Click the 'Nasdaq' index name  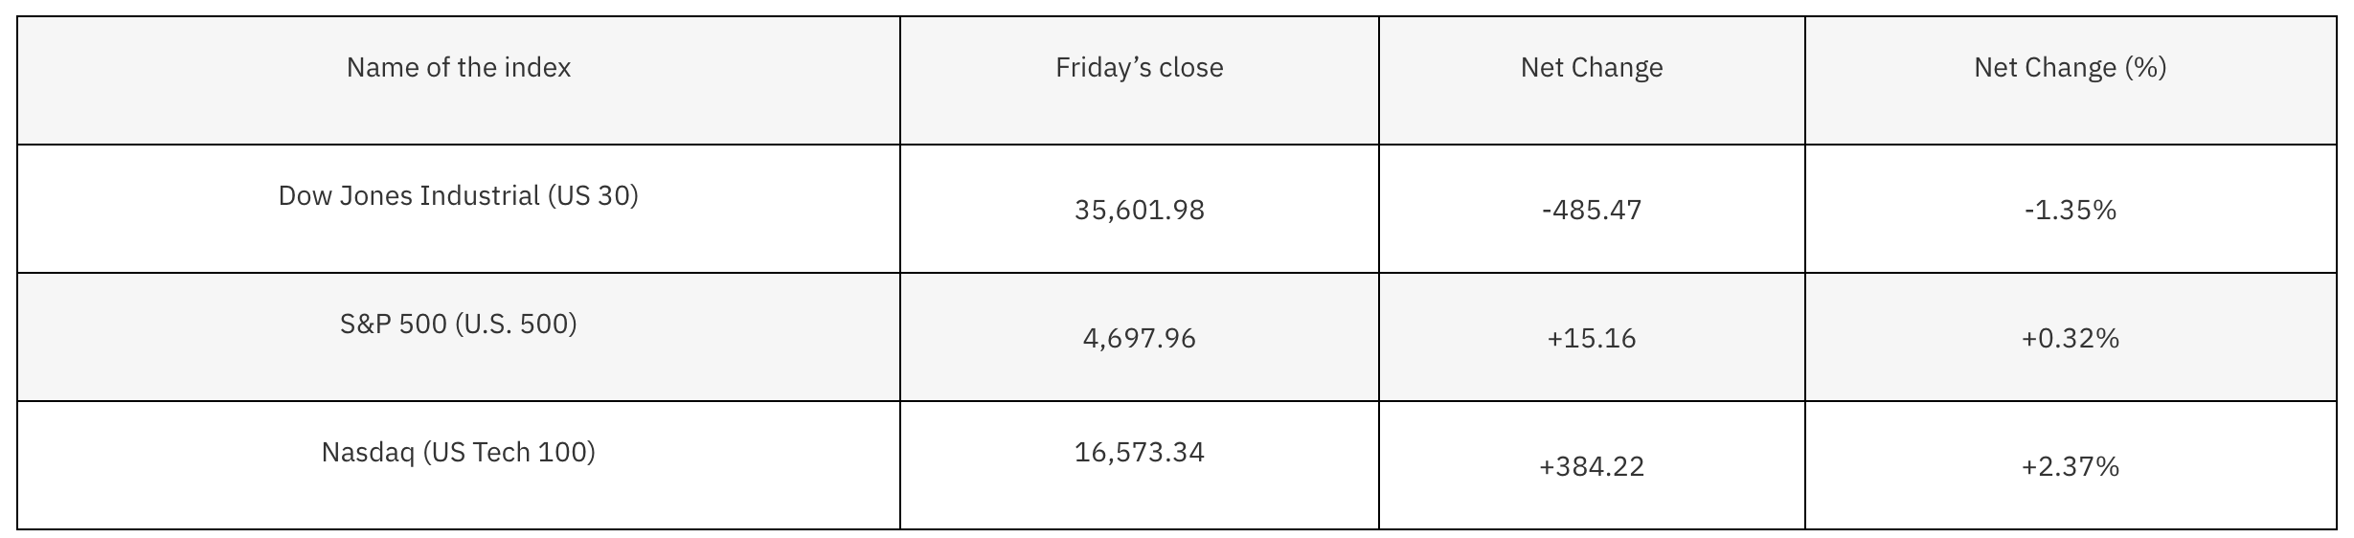[368, 453]
